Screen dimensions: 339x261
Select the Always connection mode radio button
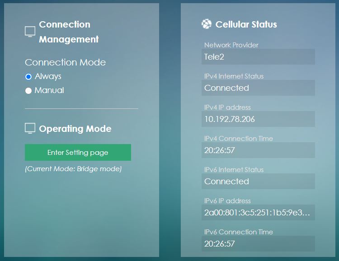(x=28, y=77)
